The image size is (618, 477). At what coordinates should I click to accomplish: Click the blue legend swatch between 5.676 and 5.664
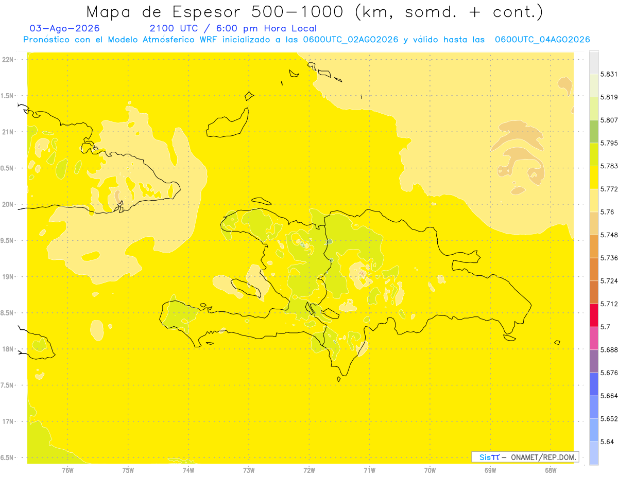tap(594, 384)
